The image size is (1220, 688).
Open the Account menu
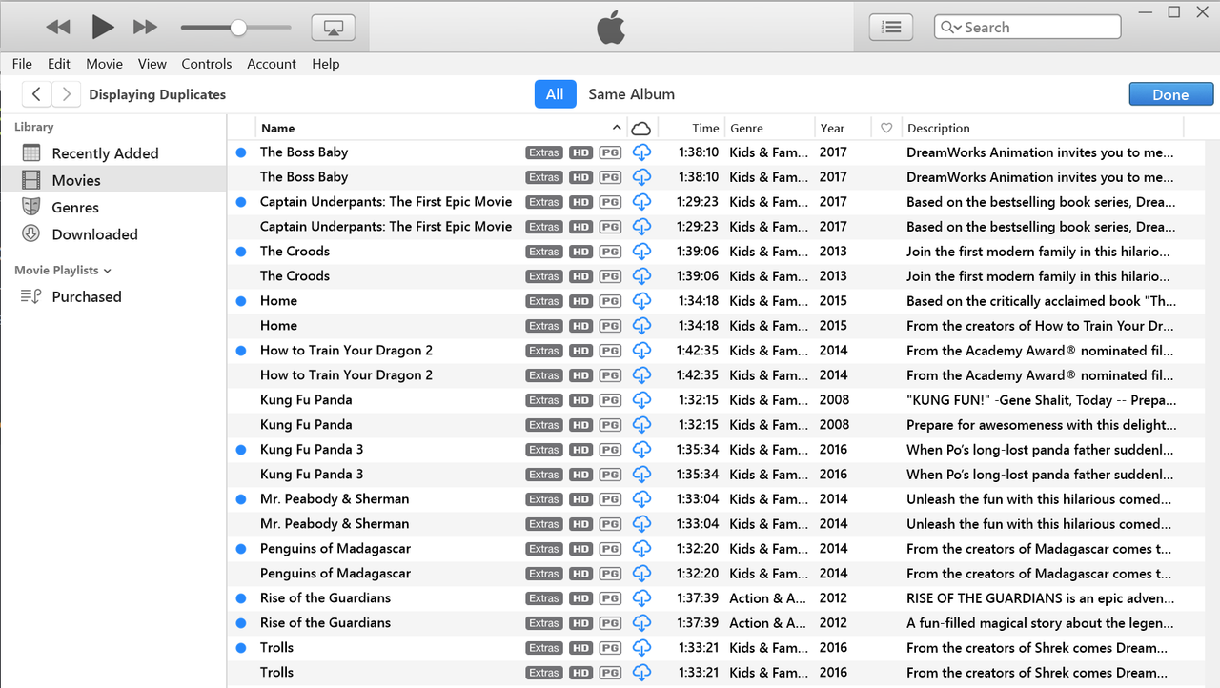click(272, 64)
